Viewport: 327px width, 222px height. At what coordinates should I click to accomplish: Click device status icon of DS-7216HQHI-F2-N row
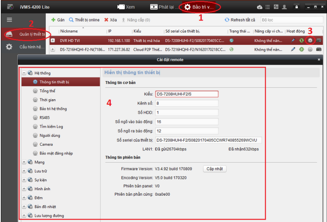pos(231,49)
